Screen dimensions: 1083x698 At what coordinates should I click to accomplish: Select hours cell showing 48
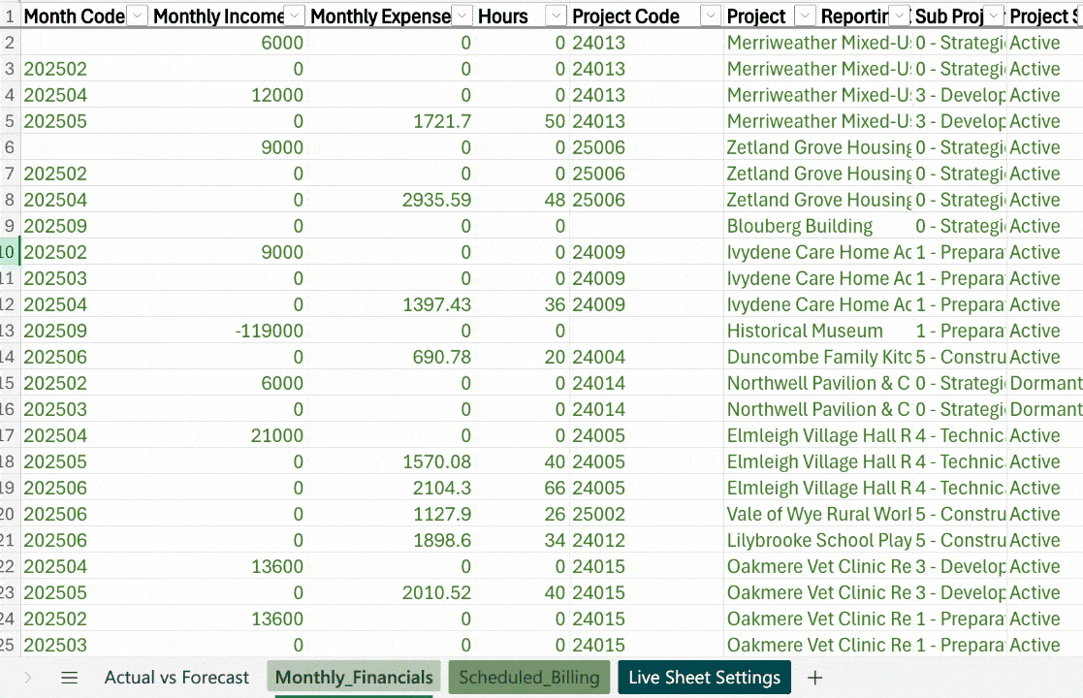(522, 200)
